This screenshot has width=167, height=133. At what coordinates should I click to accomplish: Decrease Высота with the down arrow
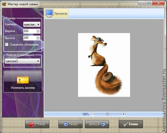pos(38,39)
